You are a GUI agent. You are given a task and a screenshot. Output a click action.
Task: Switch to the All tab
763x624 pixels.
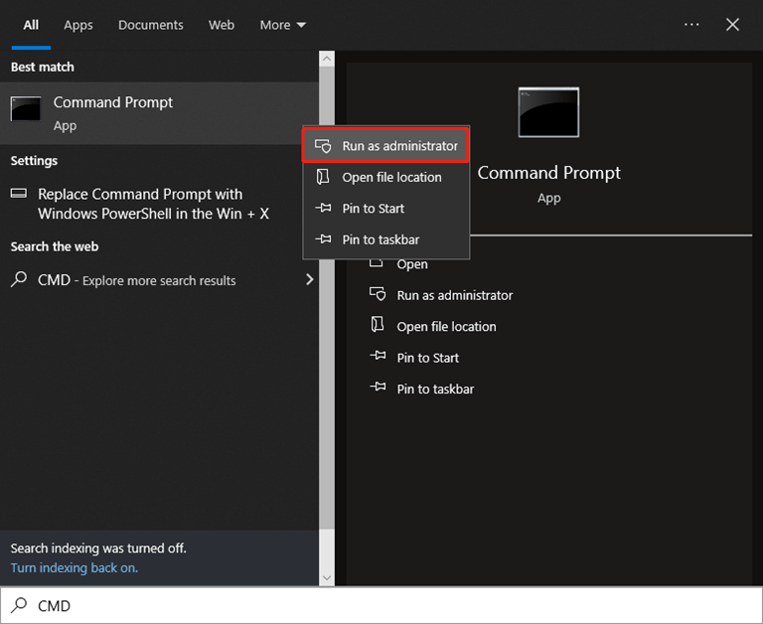pos(31,25)
